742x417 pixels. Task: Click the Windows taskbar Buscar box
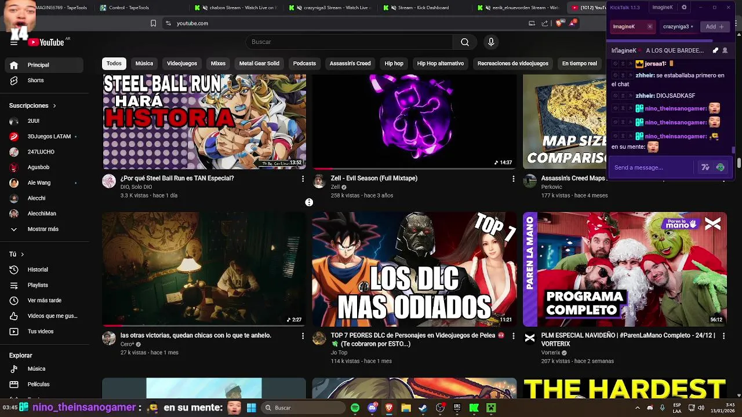304,408
